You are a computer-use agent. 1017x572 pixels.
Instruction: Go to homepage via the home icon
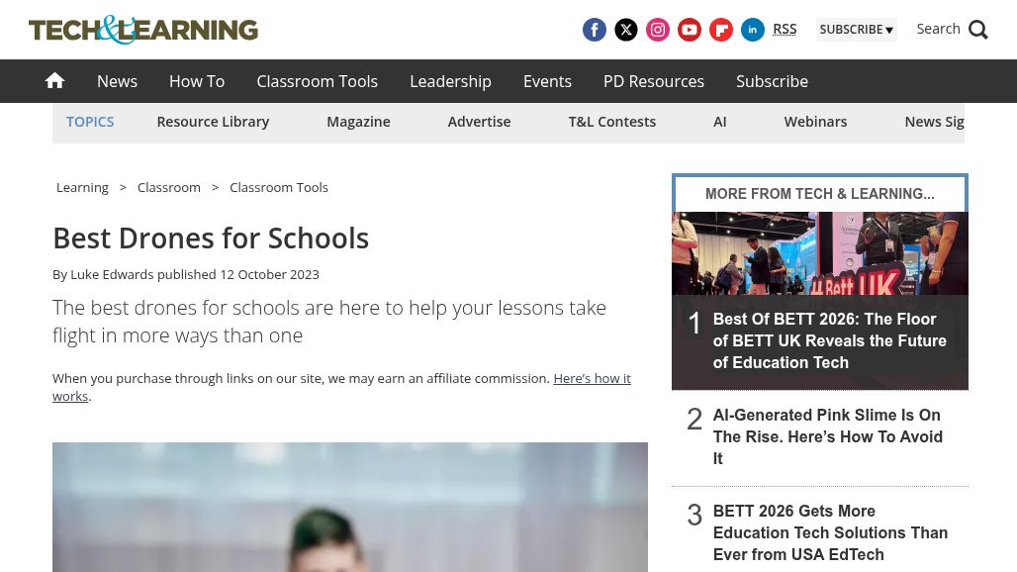pyautogui.click(x=55, y=81)
